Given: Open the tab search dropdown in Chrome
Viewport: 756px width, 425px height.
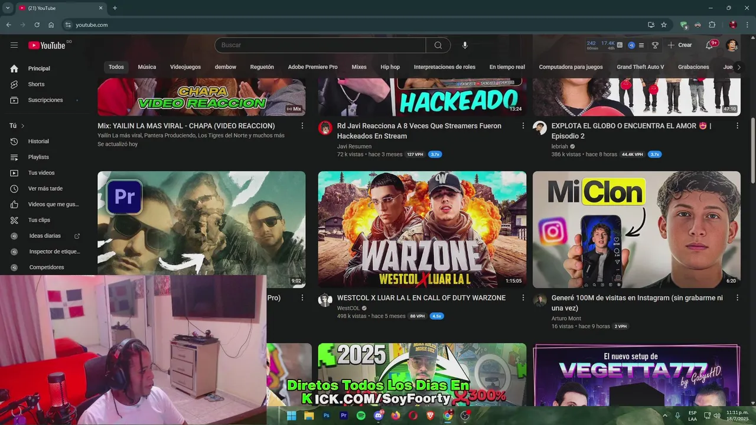Looking at the screenshot, I should coord(8,8).
